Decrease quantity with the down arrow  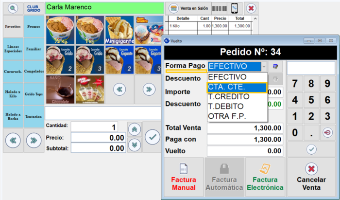[x=134, y=145]
